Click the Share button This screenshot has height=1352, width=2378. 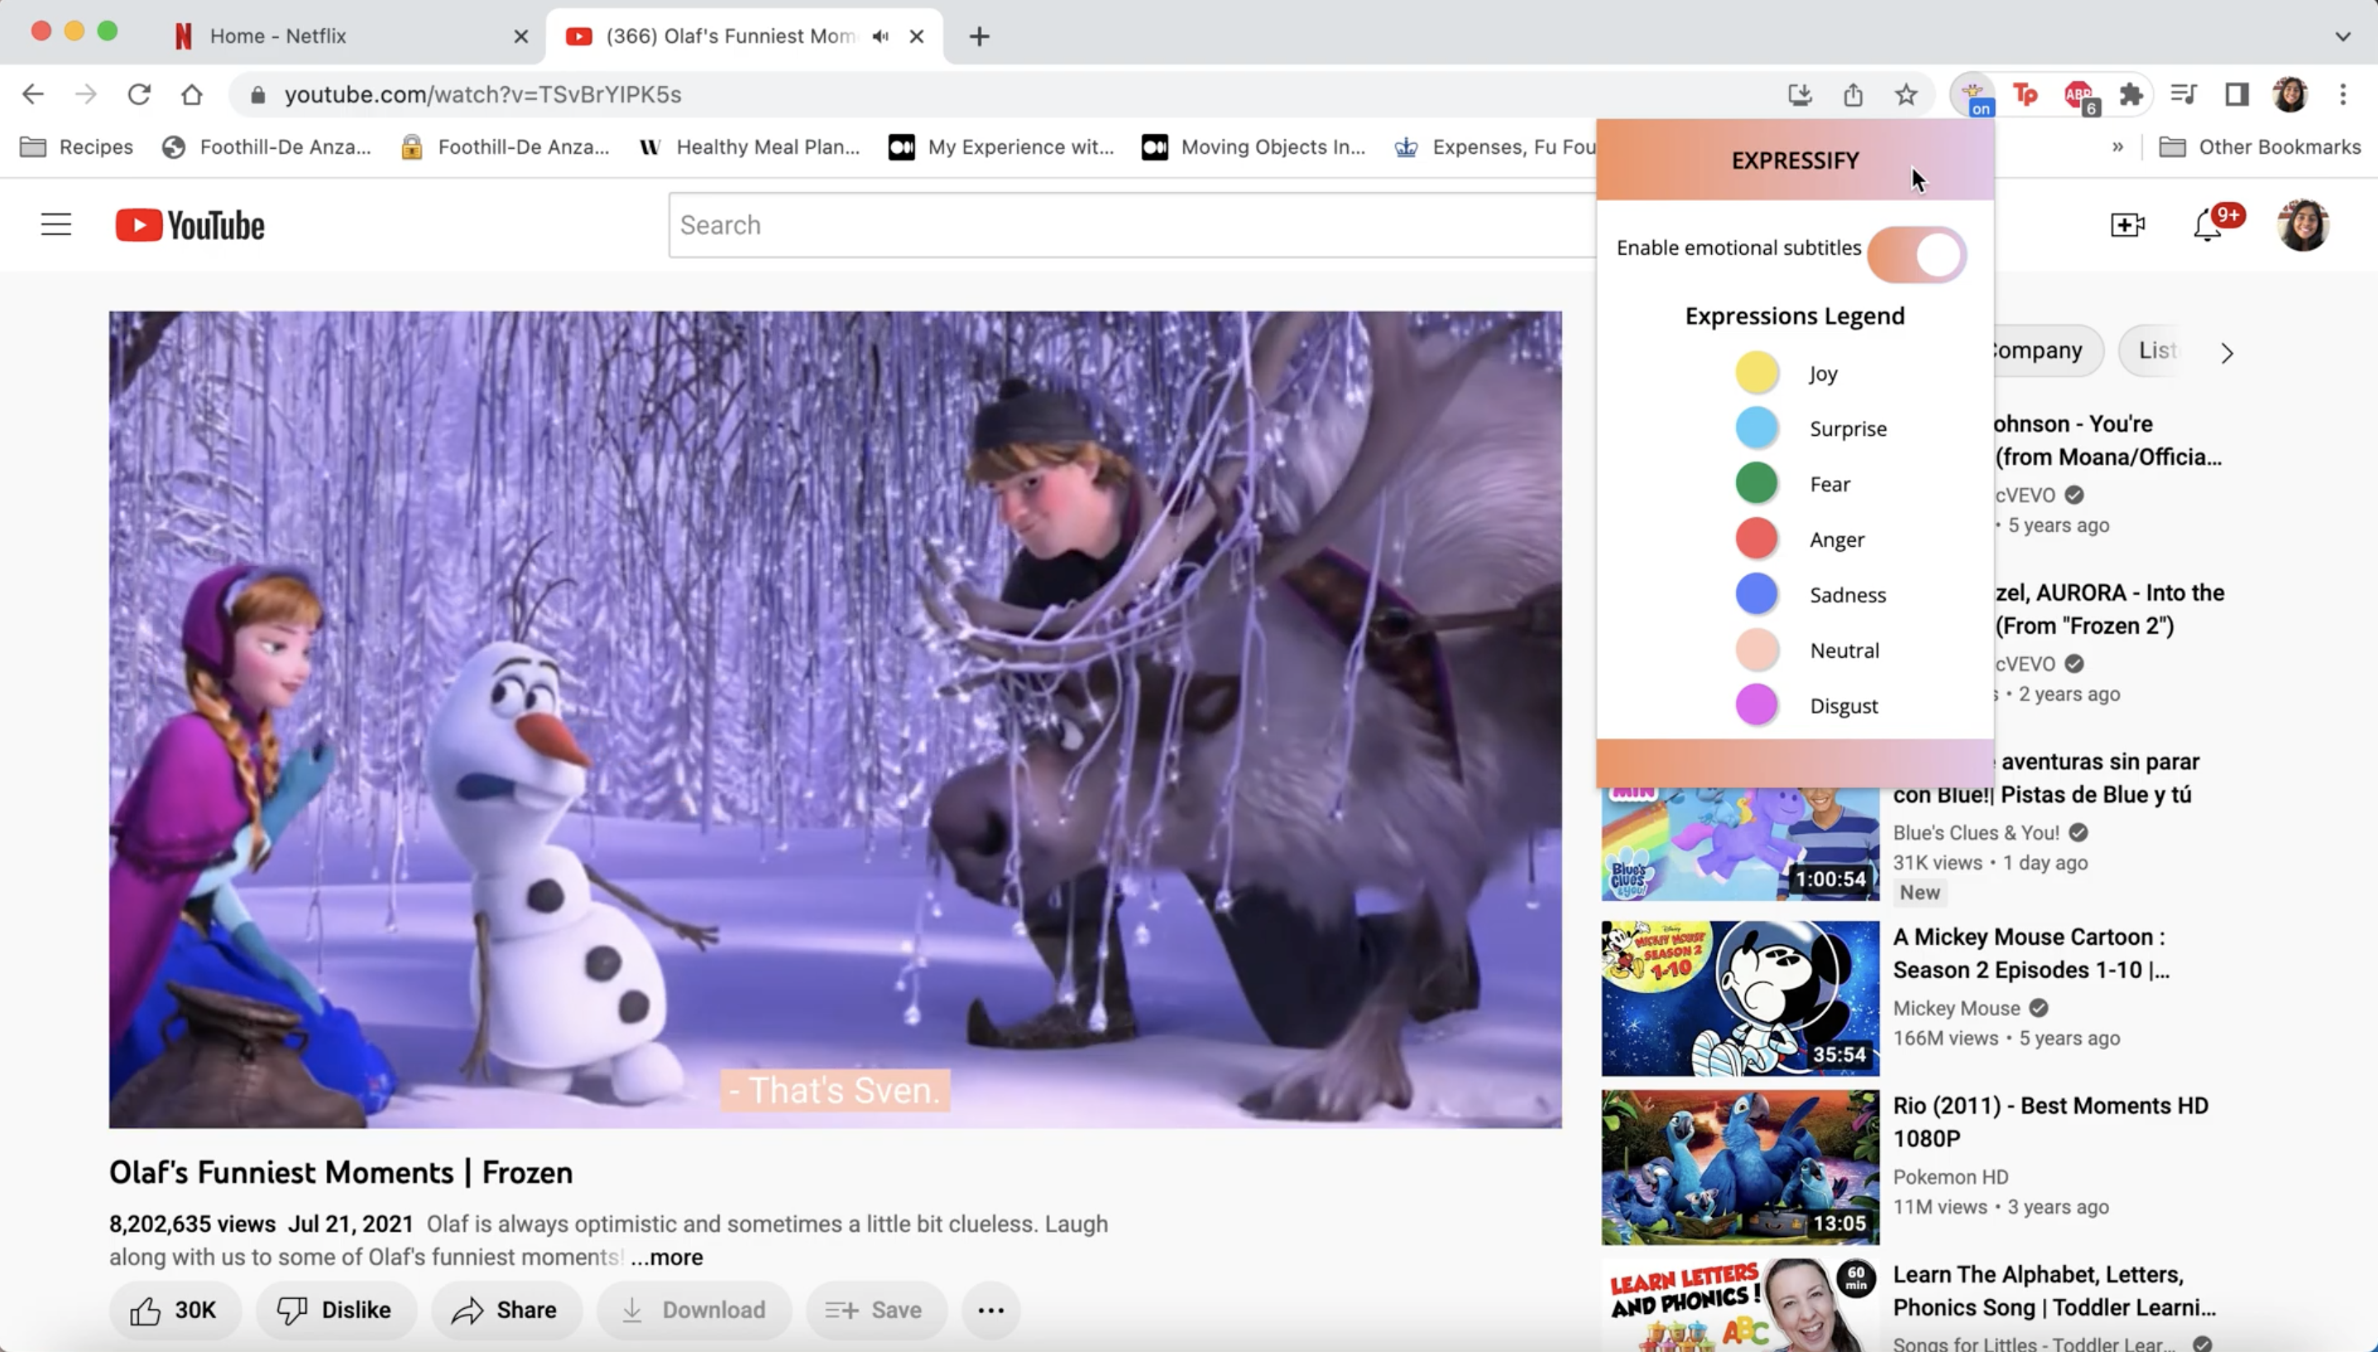(505, 1309)
